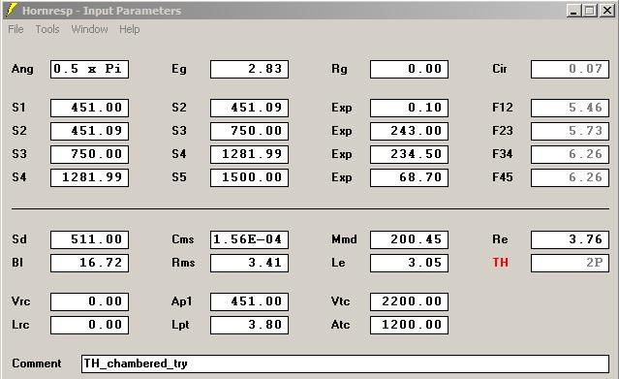The height and width of the screenshot is (379, 619).
Task: Select the Ap1 input field
Action: tap(250, 301)
